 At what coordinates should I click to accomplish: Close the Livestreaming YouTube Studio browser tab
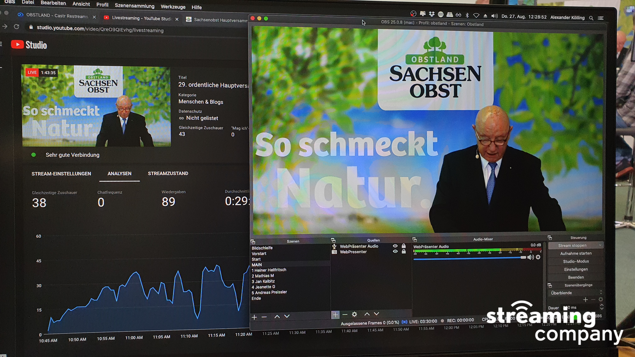pos(177,19)
